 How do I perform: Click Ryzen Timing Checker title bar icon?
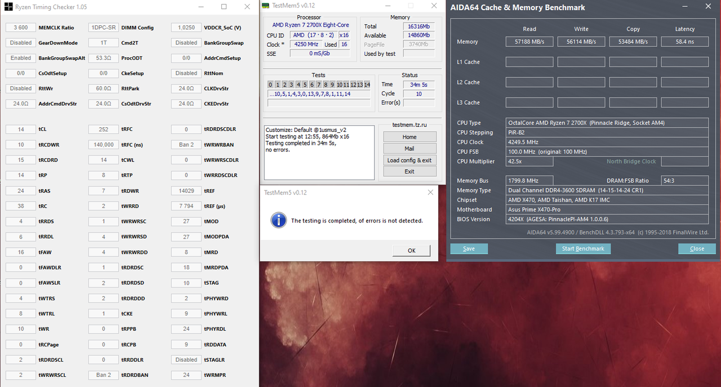(9, 7)
